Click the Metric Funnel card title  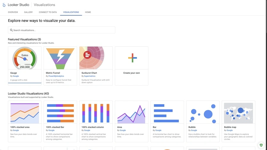(53, 73)
